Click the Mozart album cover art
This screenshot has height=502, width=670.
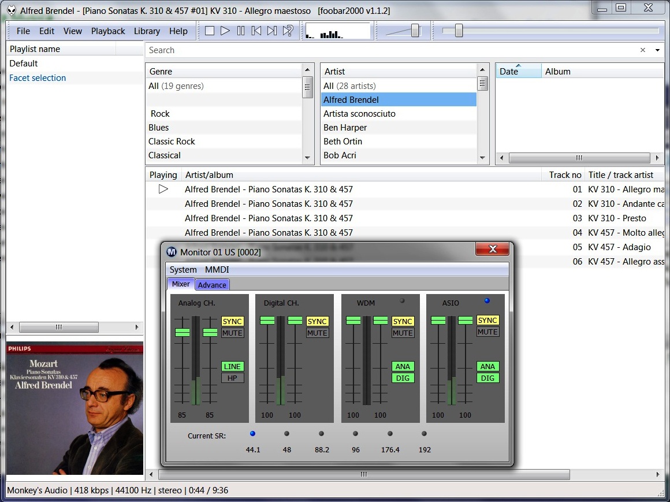click(x=75, y=408)
